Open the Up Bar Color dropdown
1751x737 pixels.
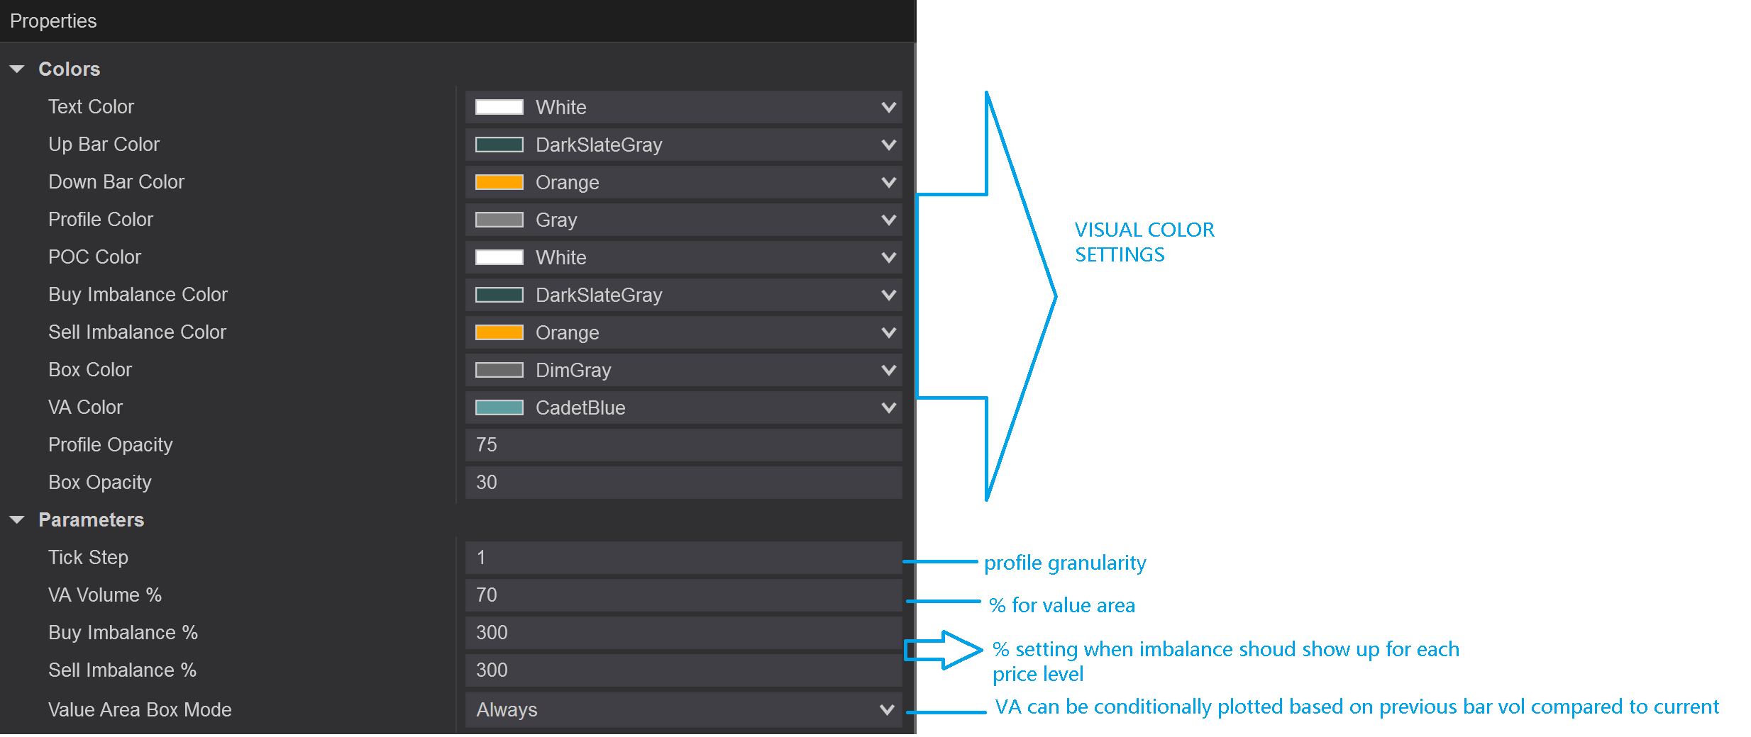(888, 145)
